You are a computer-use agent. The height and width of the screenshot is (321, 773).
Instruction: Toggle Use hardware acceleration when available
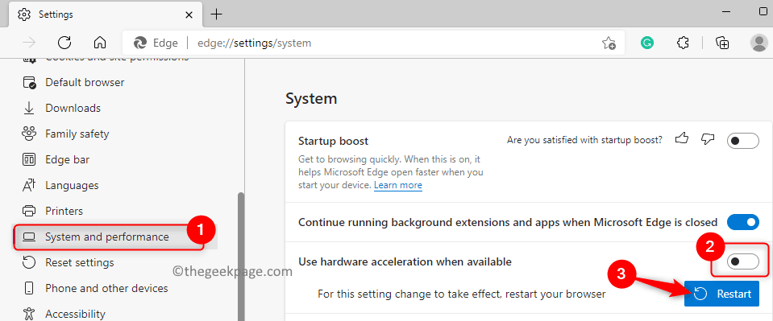(x=743, y=262)
